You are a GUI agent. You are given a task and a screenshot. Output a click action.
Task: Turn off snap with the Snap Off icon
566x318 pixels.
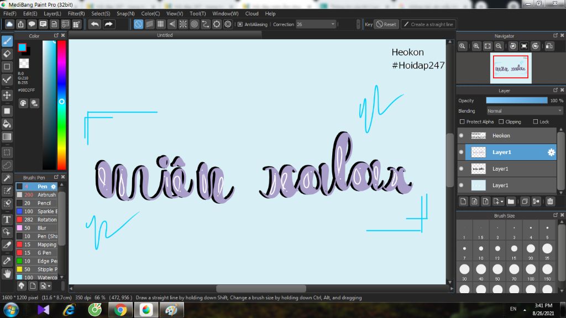(x=138, y=24)
